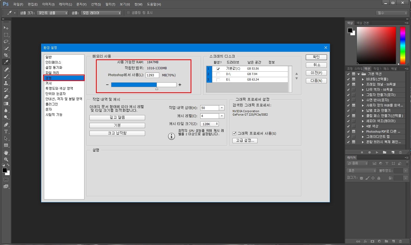This screenshot has width=411, height=245.
Task: Toggle dialog box for 그림자 만들기(문자) action
Action: pyautogui.click(x=353, y=95)
